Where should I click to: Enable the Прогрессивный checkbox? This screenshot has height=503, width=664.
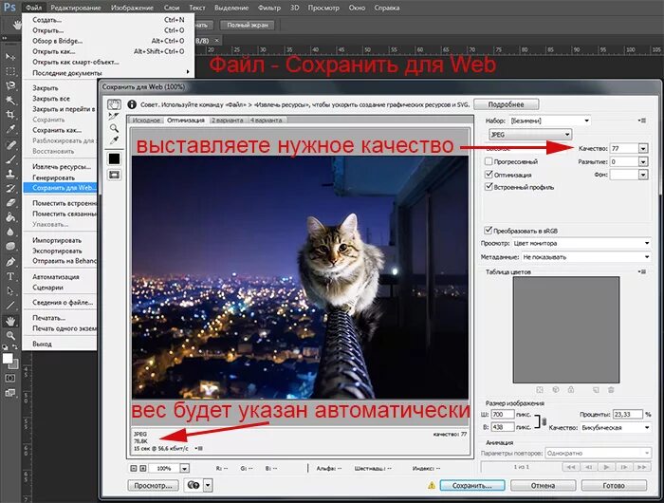coord(489,161)
